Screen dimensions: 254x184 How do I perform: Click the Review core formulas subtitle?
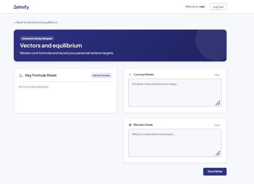click(x=67, y=53)
